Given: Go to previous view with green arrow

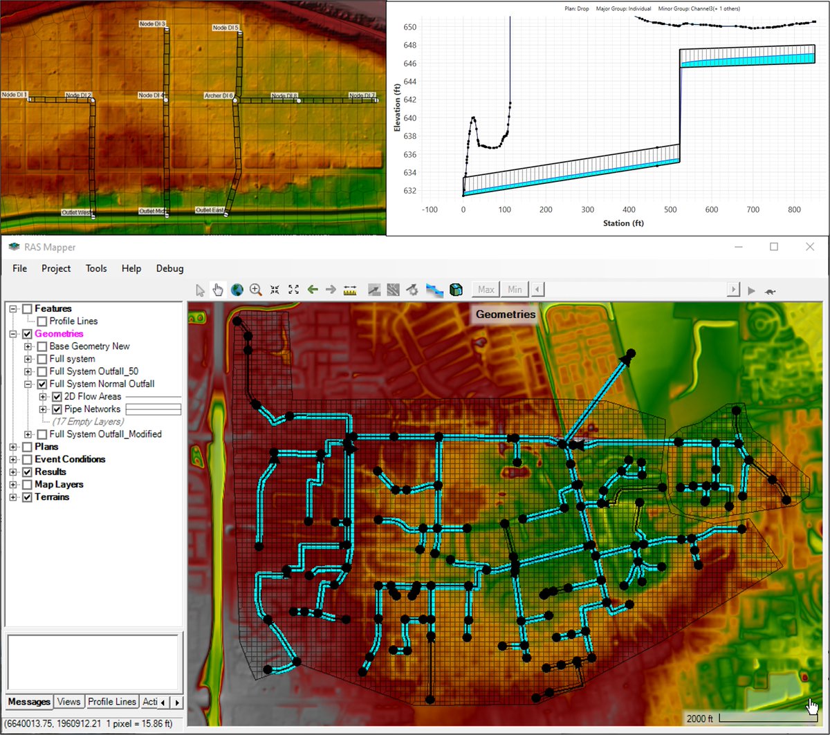Looking at the screenshot, I should (313, 290).
